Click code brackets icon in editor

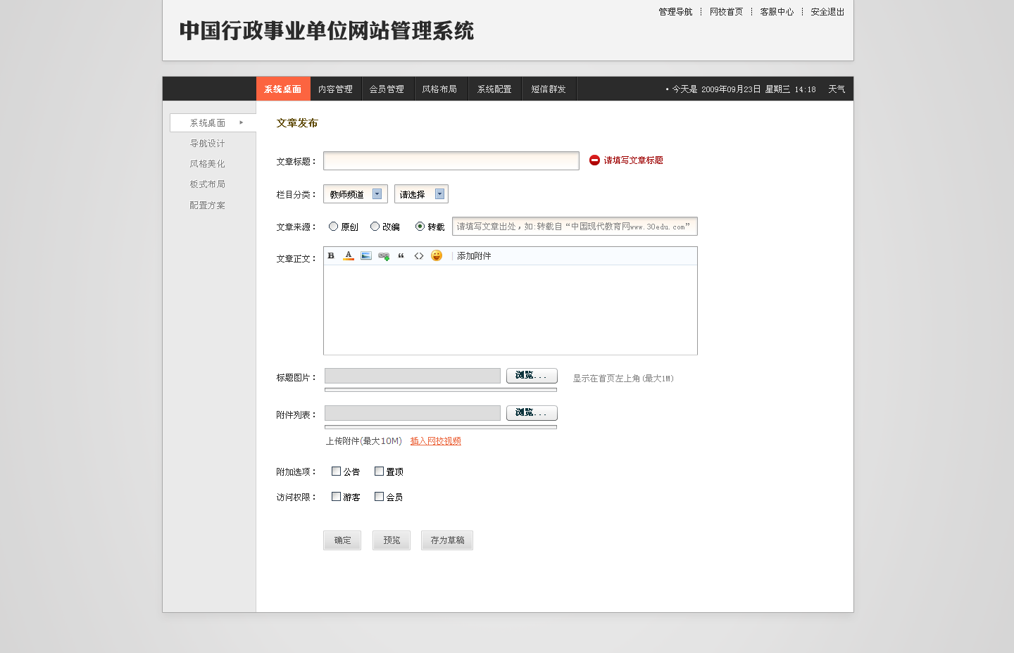coord(419,256)
